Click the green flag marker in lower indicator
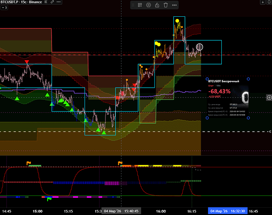The width and height of the screenshot is (272, 215). click(x=49, y=199)
